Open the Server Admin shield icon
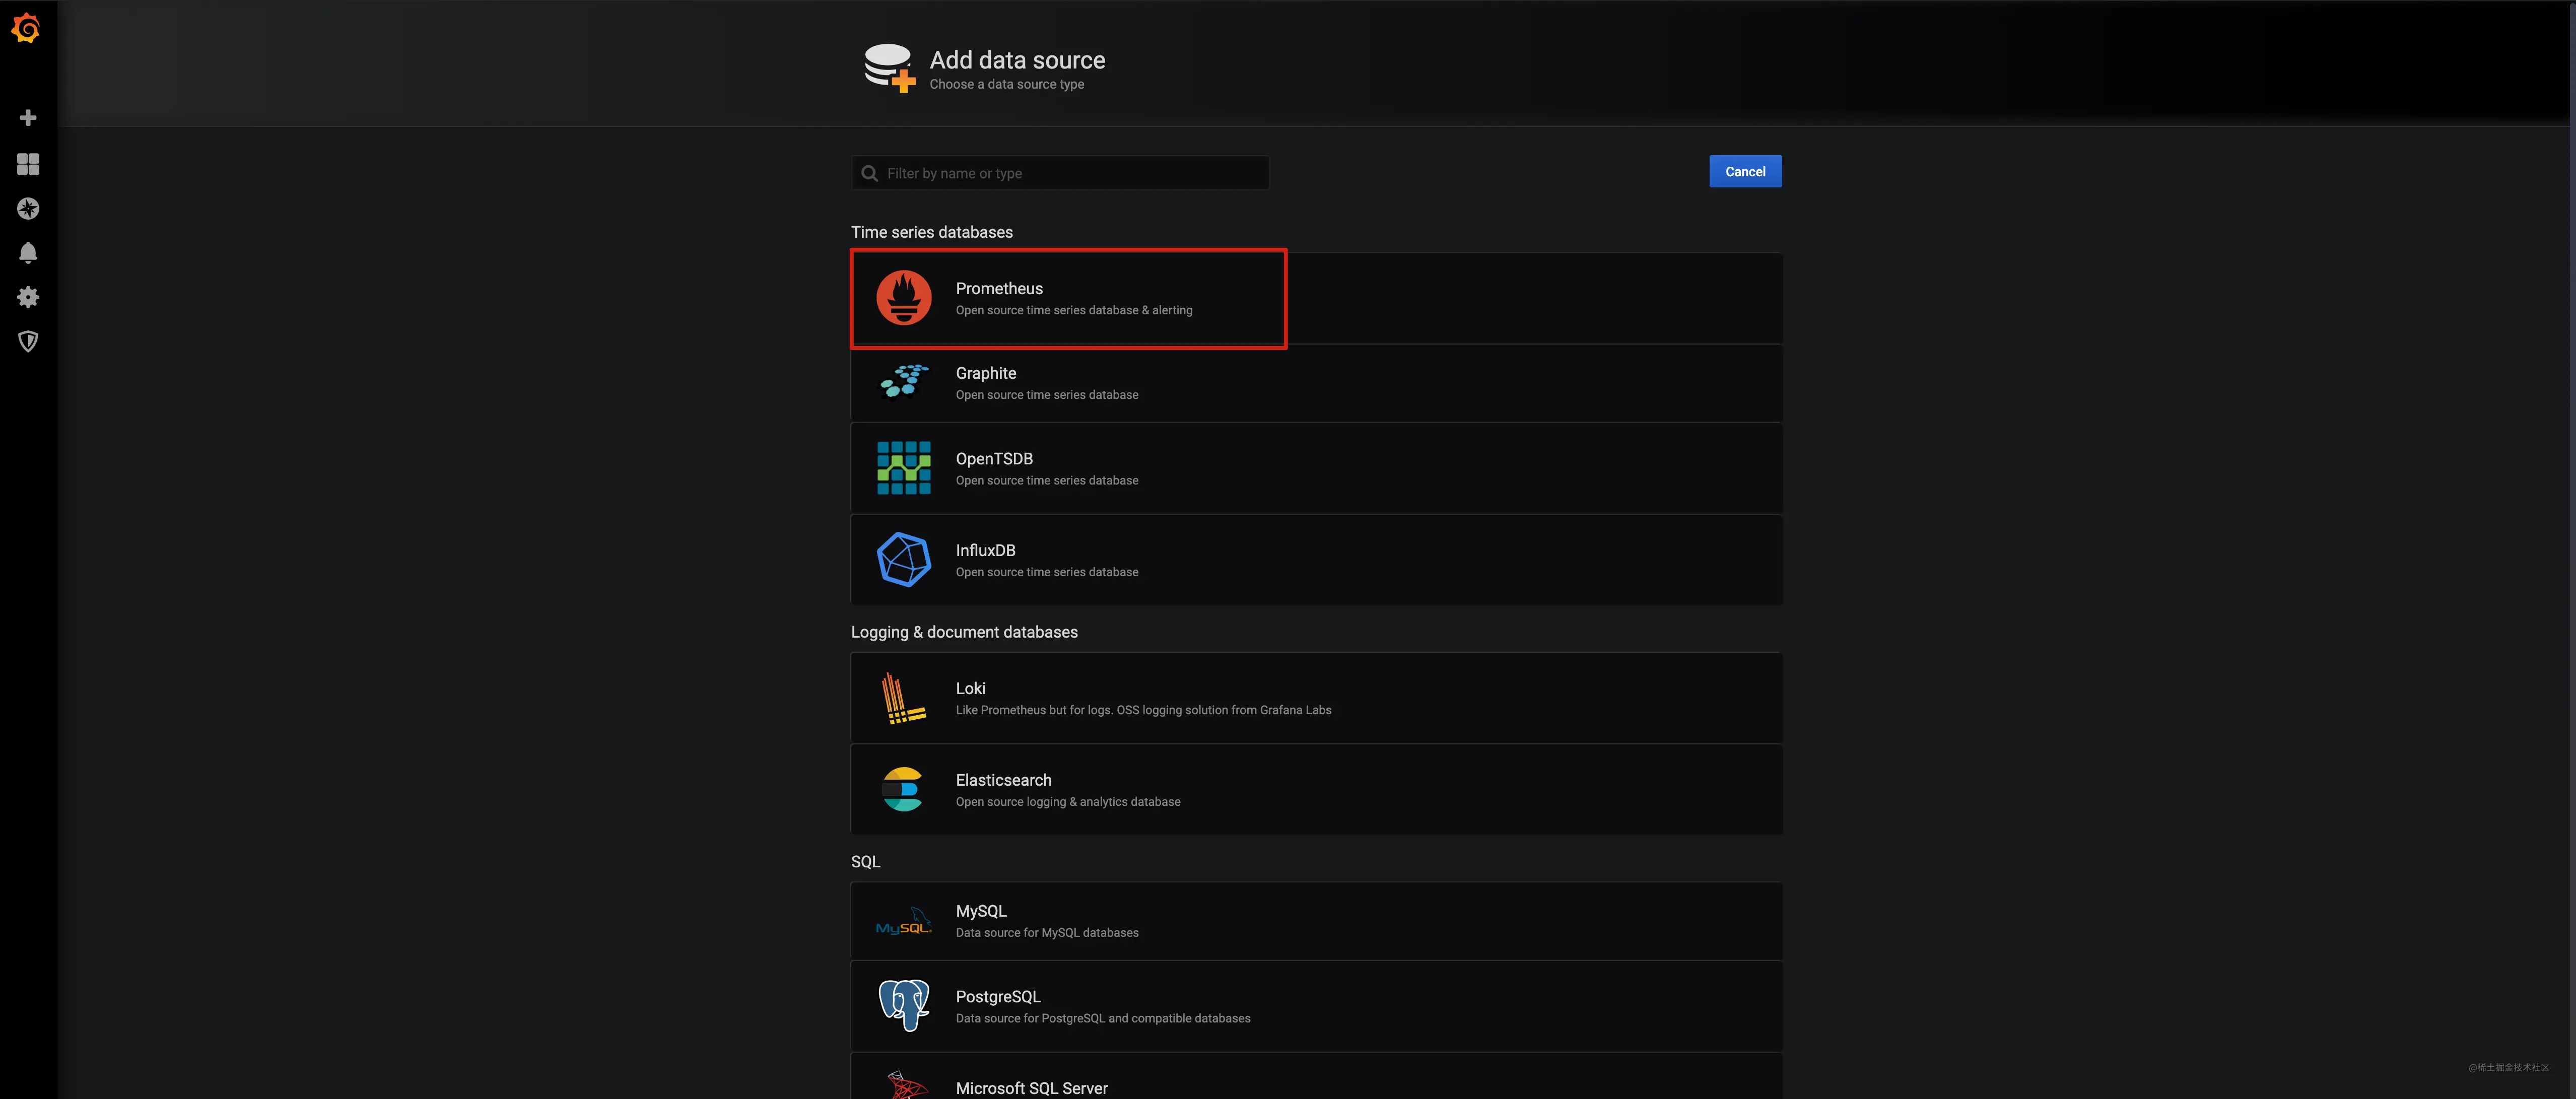 pyautogui.click(x=28, y=341)
